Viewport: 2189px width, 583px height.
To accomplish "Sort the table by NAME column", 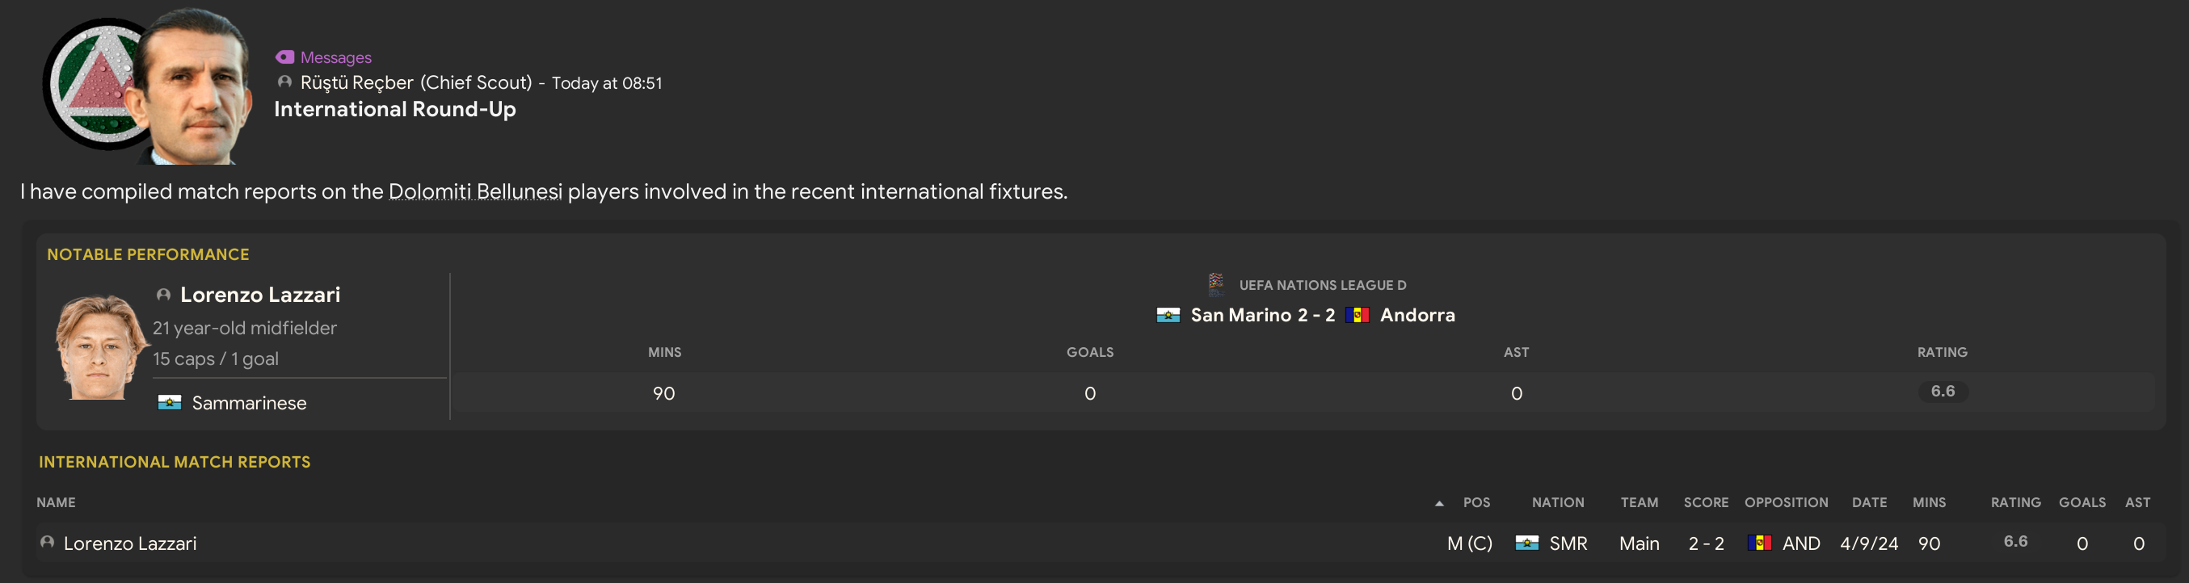I will point(56,502).
